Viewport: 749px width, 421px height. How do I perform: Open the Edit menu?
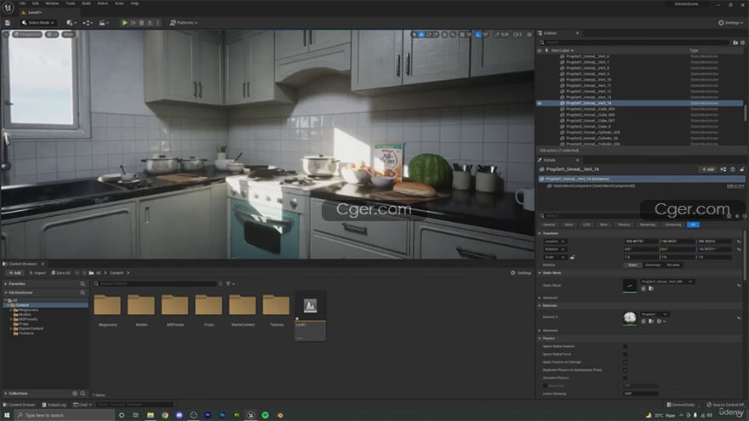click(36, 3)
